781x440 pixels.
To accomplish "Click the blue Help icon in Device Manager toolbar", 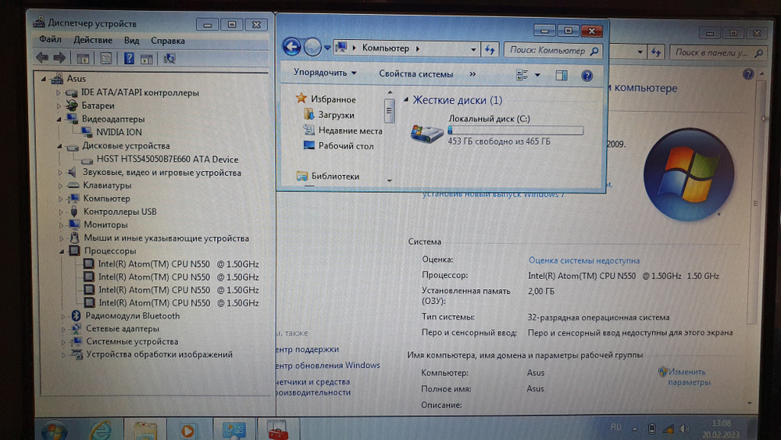I will [129, 58].
